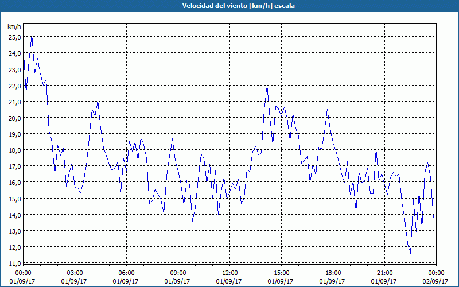
Task: Select the 00:00 time label above 01/09/17
Action: click(23, 273)
